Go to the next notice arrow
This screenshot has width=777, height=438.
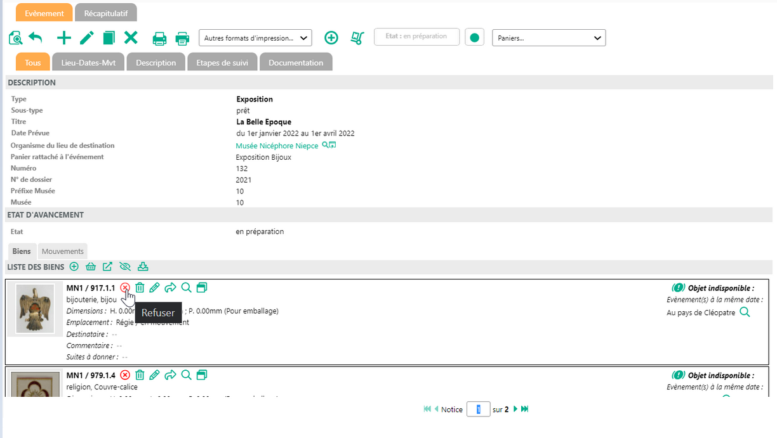pyautogui.click(x=515, y=409)
